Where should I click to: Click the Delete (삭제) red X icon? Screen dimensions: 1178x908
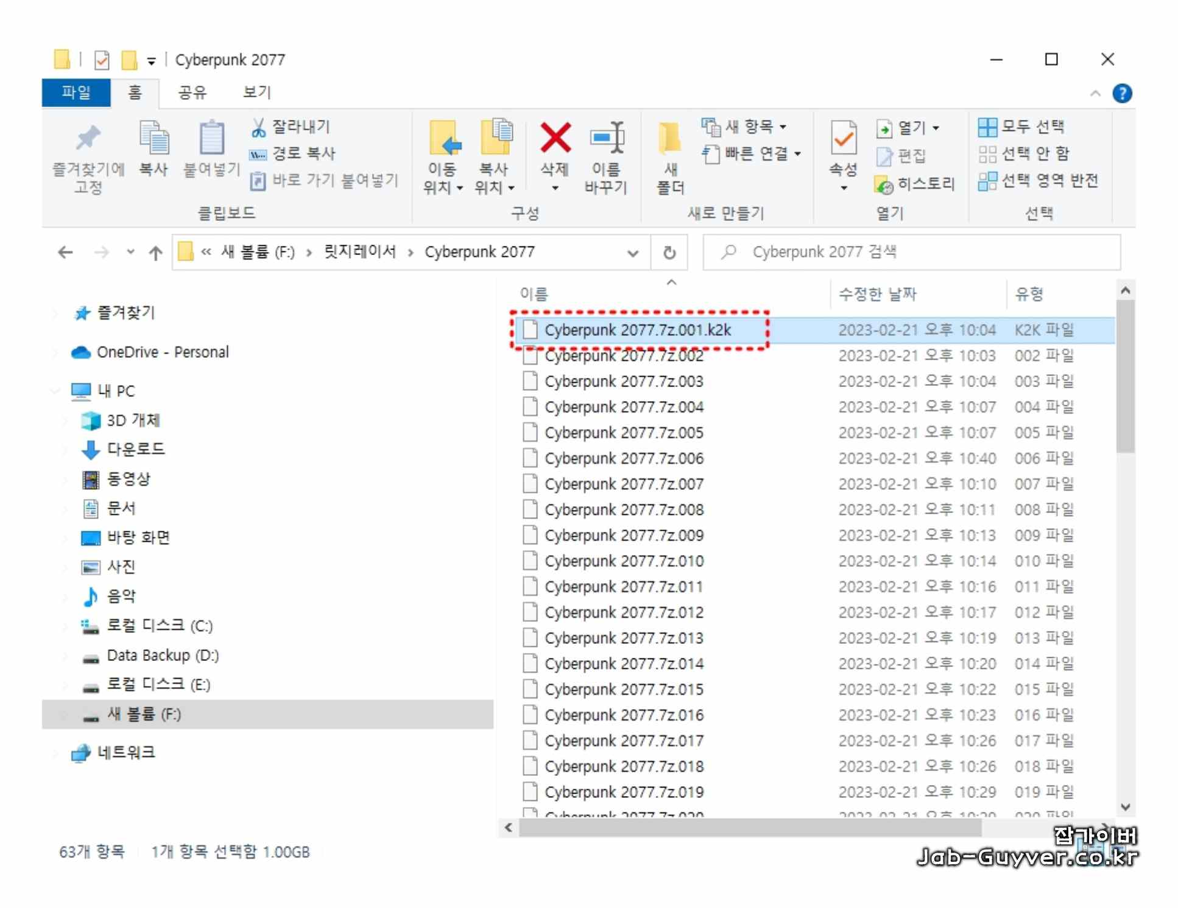pyautogui.click(x=554, y=138)
